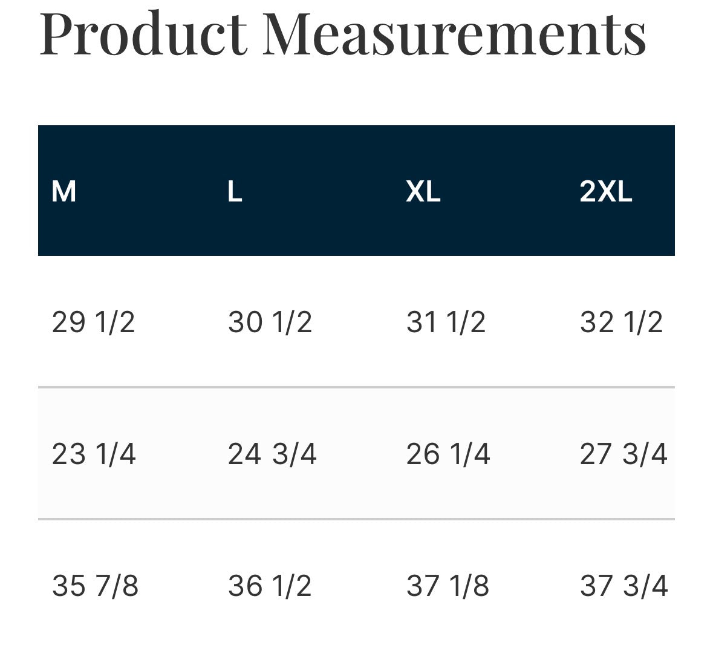Viewport: 713px width, 648px height.
Task: Click the Product Measurements heading
Action: point(343,33)
